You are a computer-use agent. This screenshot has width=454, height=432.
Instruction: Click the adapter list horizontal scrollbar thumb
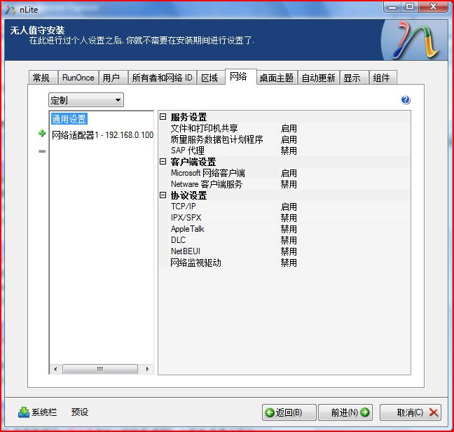click(x=100, y=369)
